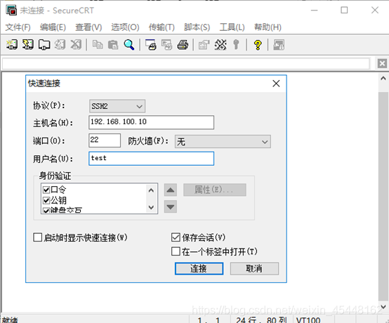Uncheck the 保存会话 checkbox
Viewport: 389px width, 323px height.
click(x=176, y=237)
